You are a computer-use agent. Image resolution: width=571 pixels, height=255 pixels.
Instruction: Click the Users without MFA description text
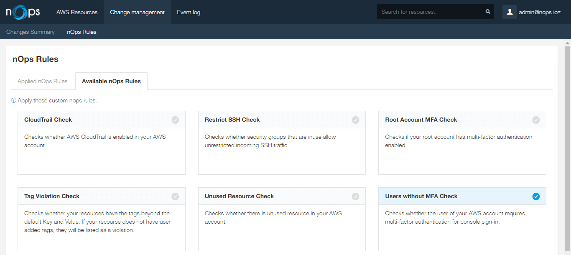pyautogui.click(x=455, y=217)
